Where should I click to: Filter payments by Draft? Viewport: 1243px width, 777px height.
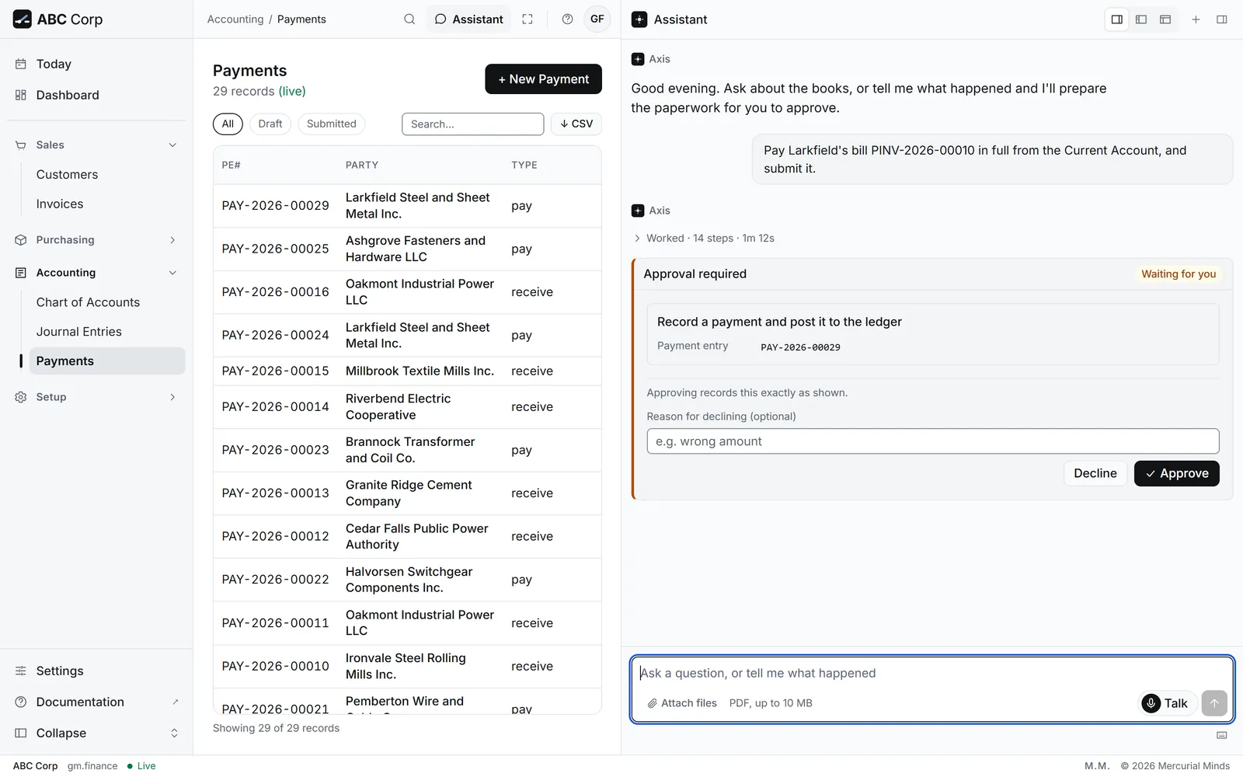pyautogui.click(x=270, y=124)
